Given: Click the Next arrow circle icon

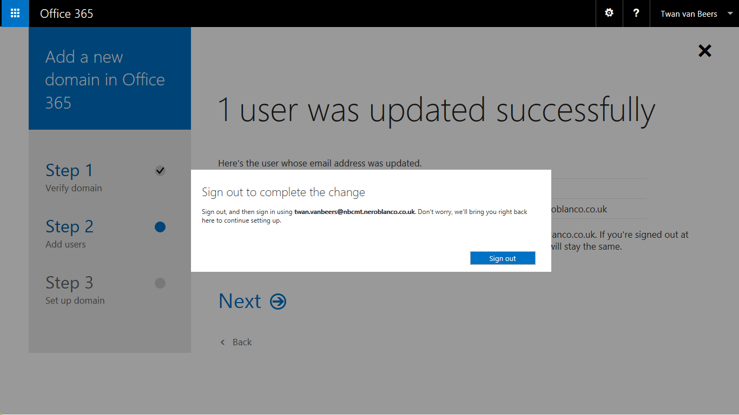Looking at the screenshot, I should coord(278,301).
